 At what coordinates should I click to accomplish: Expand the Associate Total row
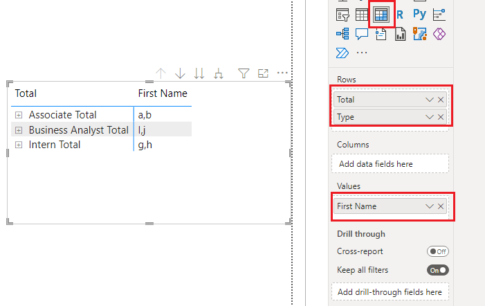point(19,115)
